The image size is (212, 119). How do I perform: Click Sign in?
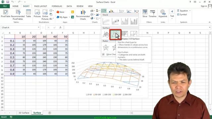pyautogui.click(x=204, y=6)
